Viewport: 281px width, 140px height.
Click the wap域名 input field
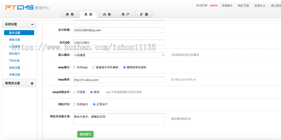click(119, 80)
